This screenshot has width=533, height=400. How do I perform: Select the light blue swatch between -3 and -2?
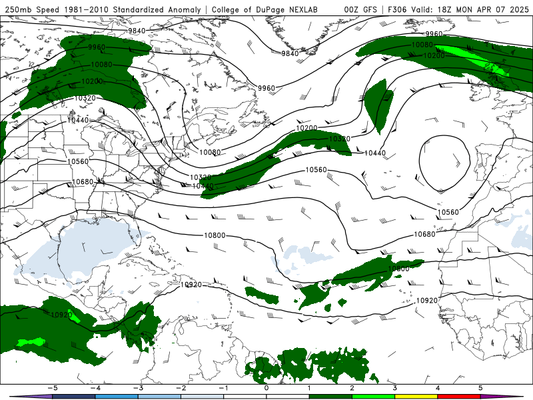159,397
